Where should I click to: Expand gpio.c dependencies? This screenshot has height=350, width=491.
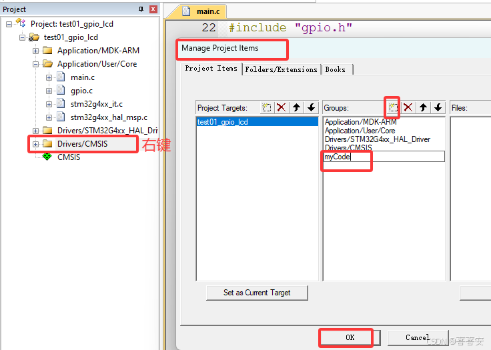[49, 91]
